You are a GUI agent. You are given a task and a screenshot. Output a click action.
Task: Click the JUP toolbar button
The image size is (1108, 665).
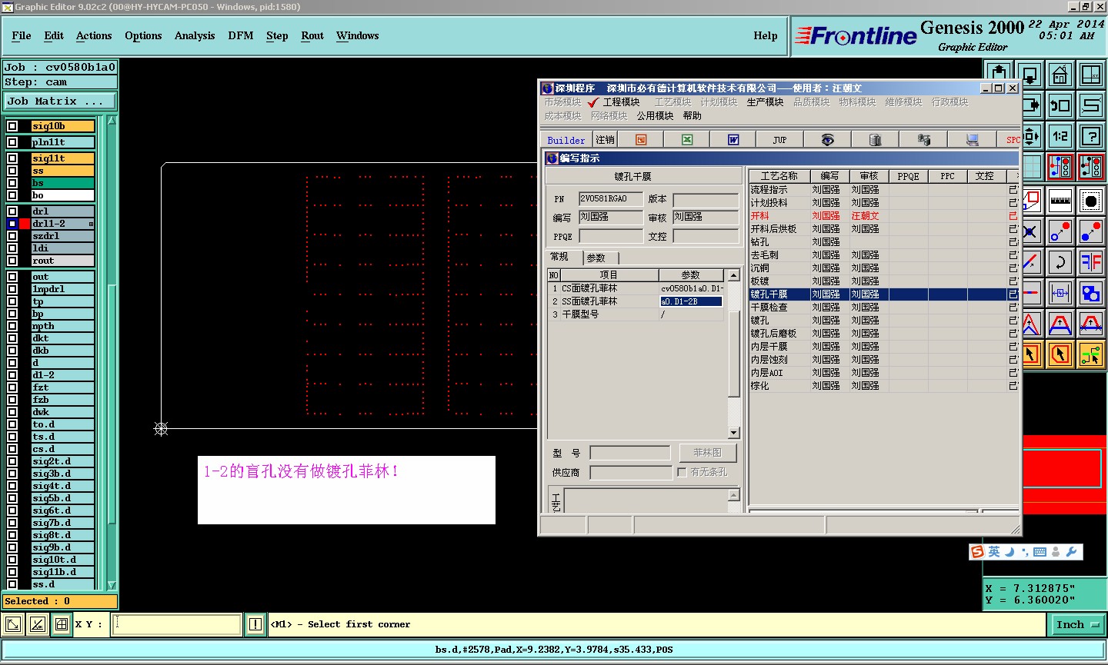click(780, 139)
